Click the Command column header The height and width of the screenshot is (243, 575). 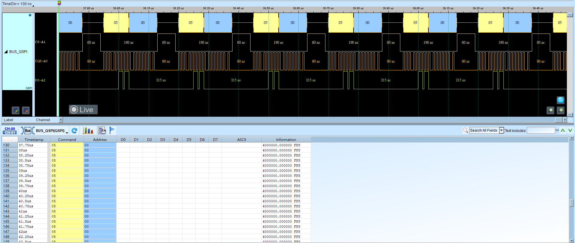point(67,140)
